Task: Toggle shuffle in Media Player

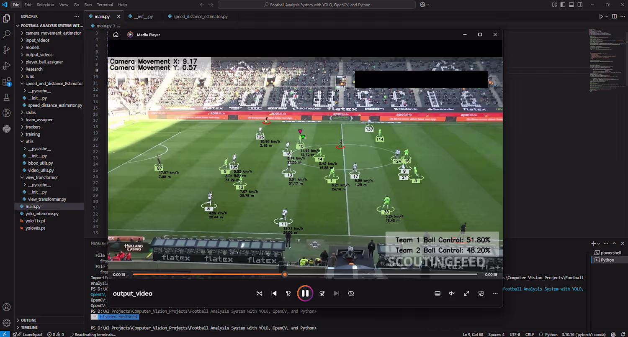Action: point(260,294)
